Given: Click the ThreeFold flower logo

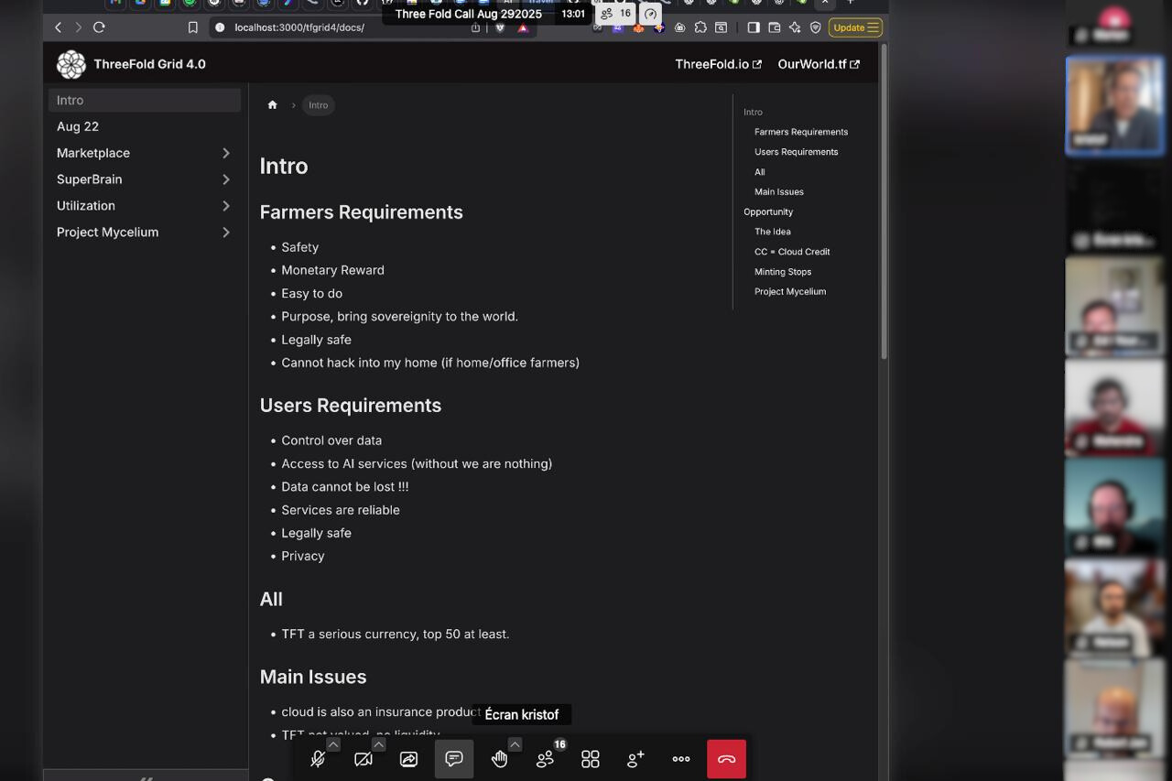Looking at the screenshot, I should click(x=71, y=64).
